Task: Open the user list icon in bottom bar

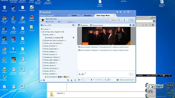Action: [72, 80]
